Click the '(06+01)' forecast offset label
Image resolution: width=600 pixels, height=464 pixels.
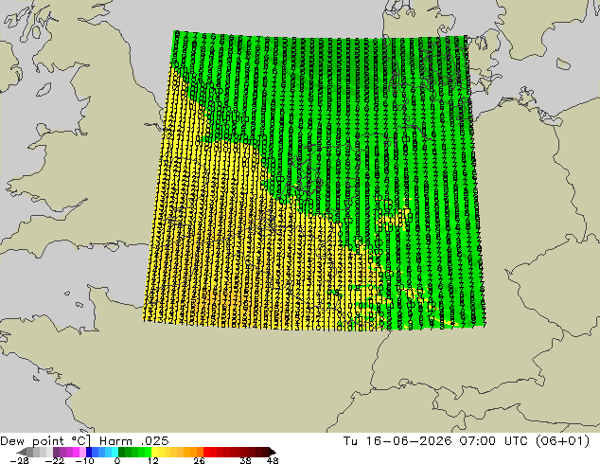[x=564, y=441]
